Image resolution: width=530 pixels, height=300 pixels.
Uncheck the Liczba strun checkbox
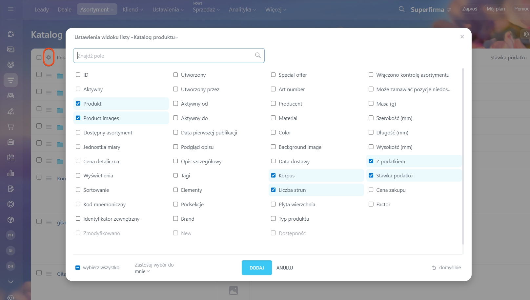click(x=273, y=190)
